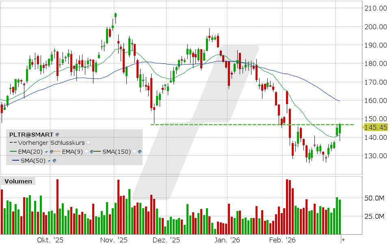Open the globe icon next to PLTR@SMART
The height and width of the screenshot is (244, 390).
[x=56, y=135]
